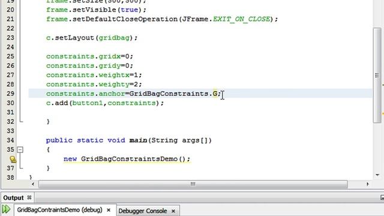Click line number 29 in the gutter
384x216 pixels.
10,94
